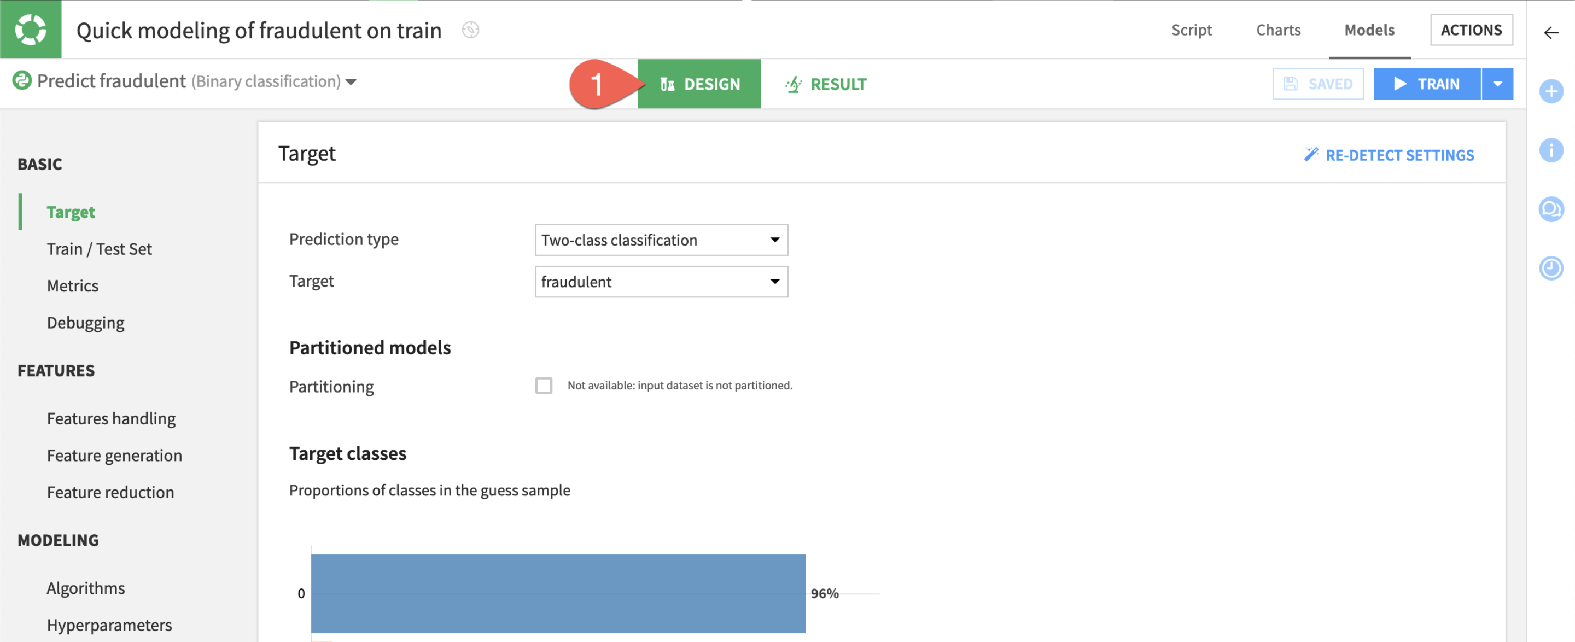Open the clock history icon
Viewport: 1575px width, 642px height.
click(x=1550, y=268)
